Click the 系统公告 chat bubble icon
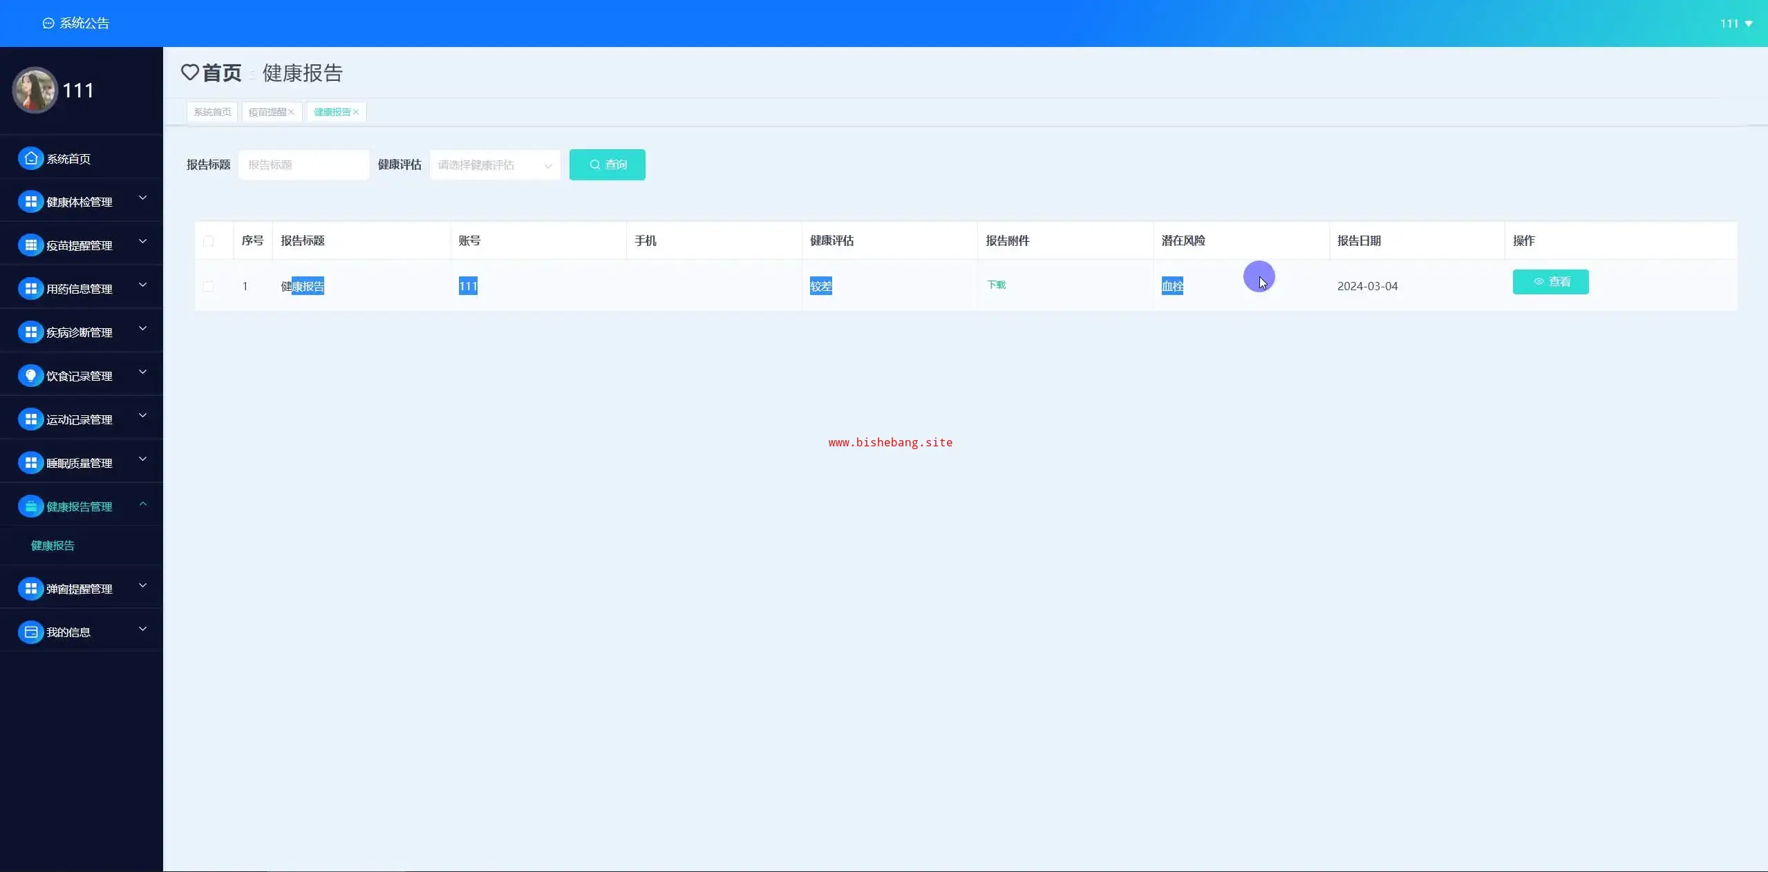 point(48,23)
